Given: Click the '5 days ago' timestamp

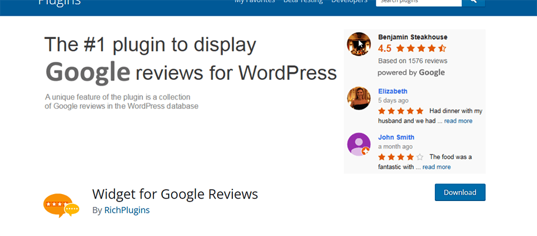Looking at the screenshot, I should [393, 101].
